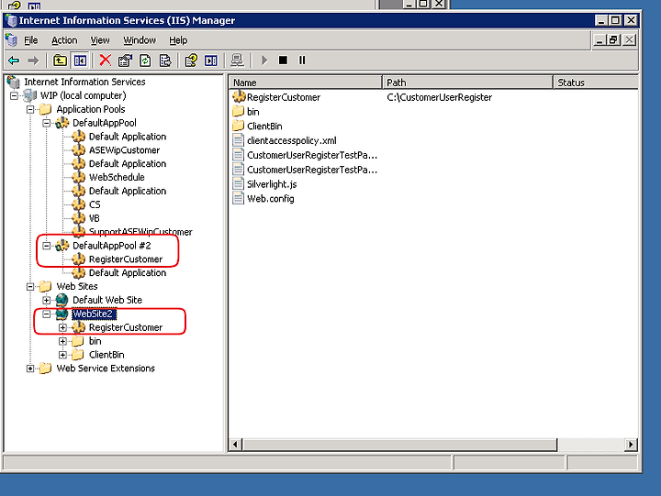Select Default Web Site in tree
The height and width of the screenshot is (496, 661).
click(107, 300)
